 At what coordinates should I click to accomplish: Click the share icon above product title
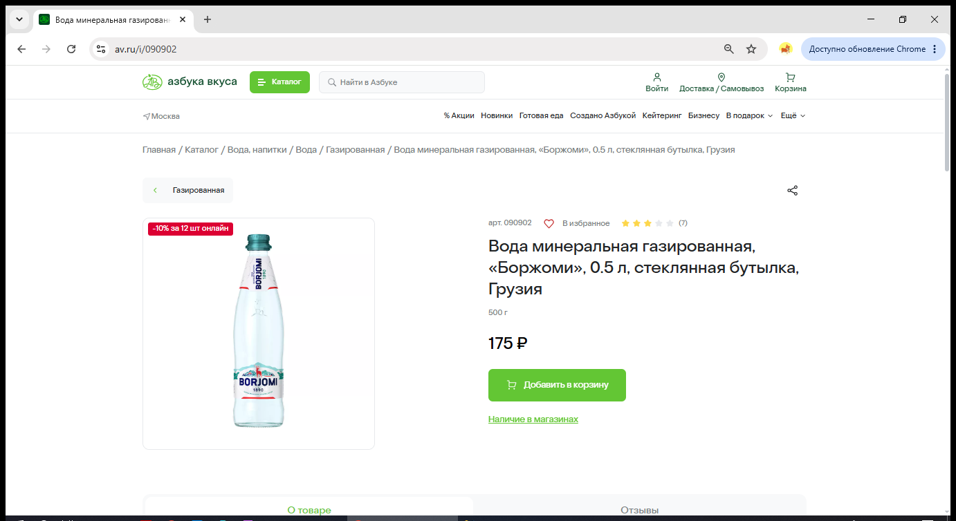(x=793, y=191)
